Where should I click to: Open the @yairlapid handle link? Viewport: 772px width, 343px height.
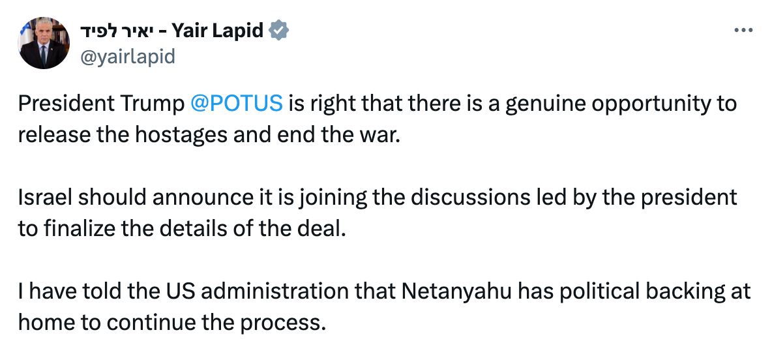[x=127, y=57]
